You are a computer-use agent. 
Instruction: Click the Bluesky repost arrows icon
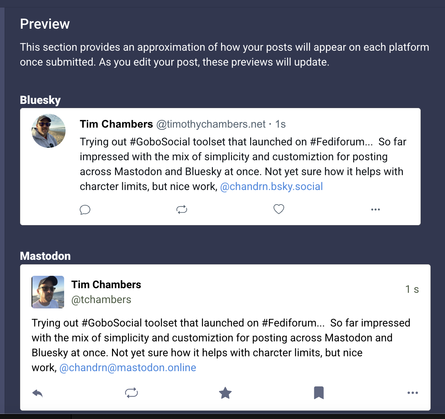(182, 210)
